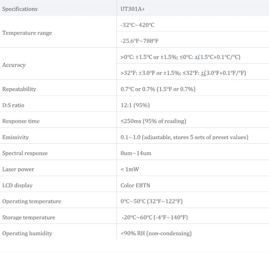Image resolution: width=269 pixels, height=253 pixels.
Task: Select the Storage temperature label
Action: 29,217
